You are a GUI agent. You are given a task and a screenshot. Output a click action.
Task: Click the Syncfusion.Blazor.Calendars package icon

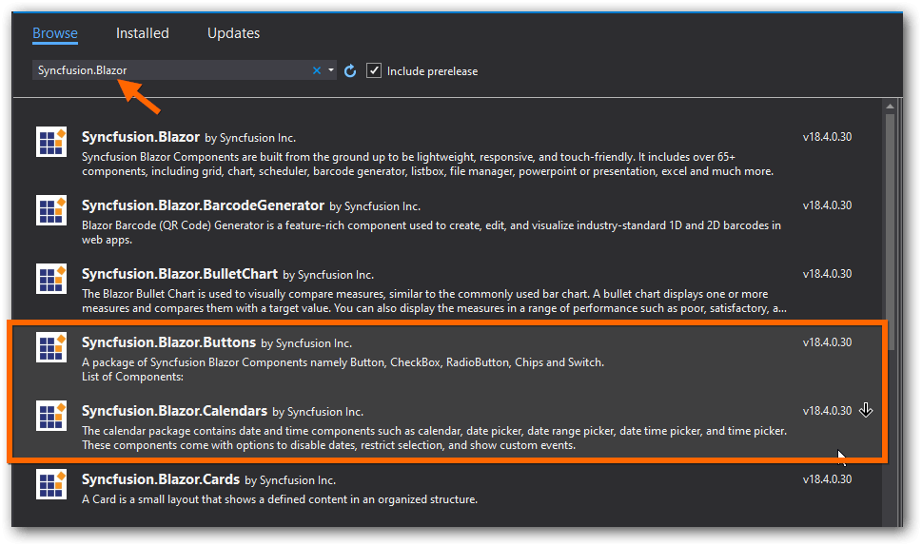tap(50, 416)
